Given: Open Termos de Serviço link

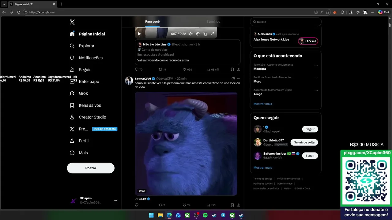Looking at the screenshot, I should pyautogui.click(x=263, y=179).
